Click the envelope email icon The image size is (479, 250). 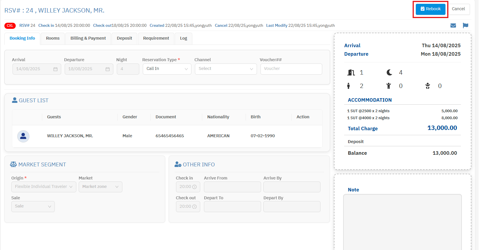tap(453, 26)
